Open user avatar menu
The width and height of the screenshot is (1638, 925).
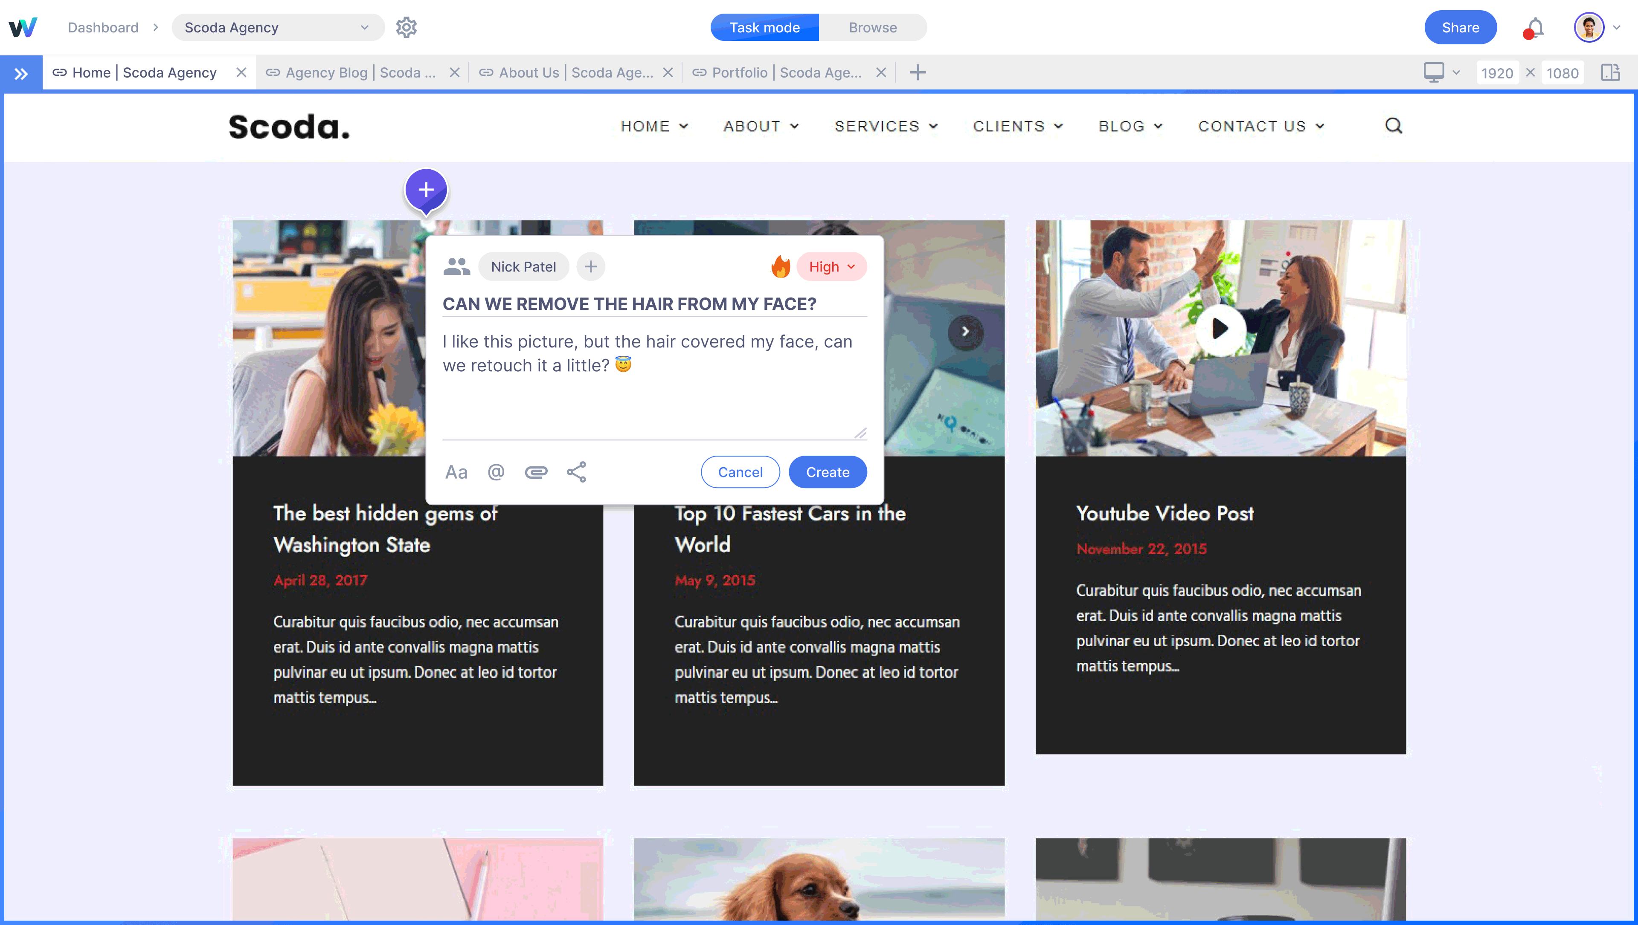pyautogui.click(x=1589, y=27)
